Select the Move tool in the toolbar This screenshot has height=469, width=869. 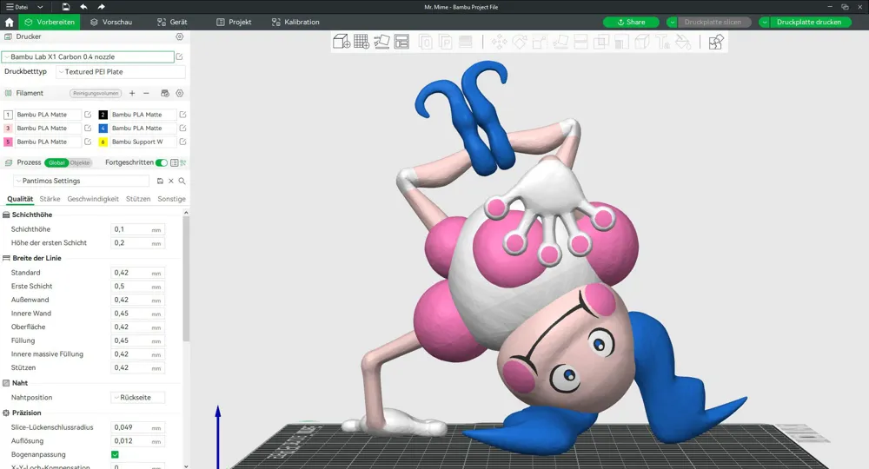click(499, 42)
